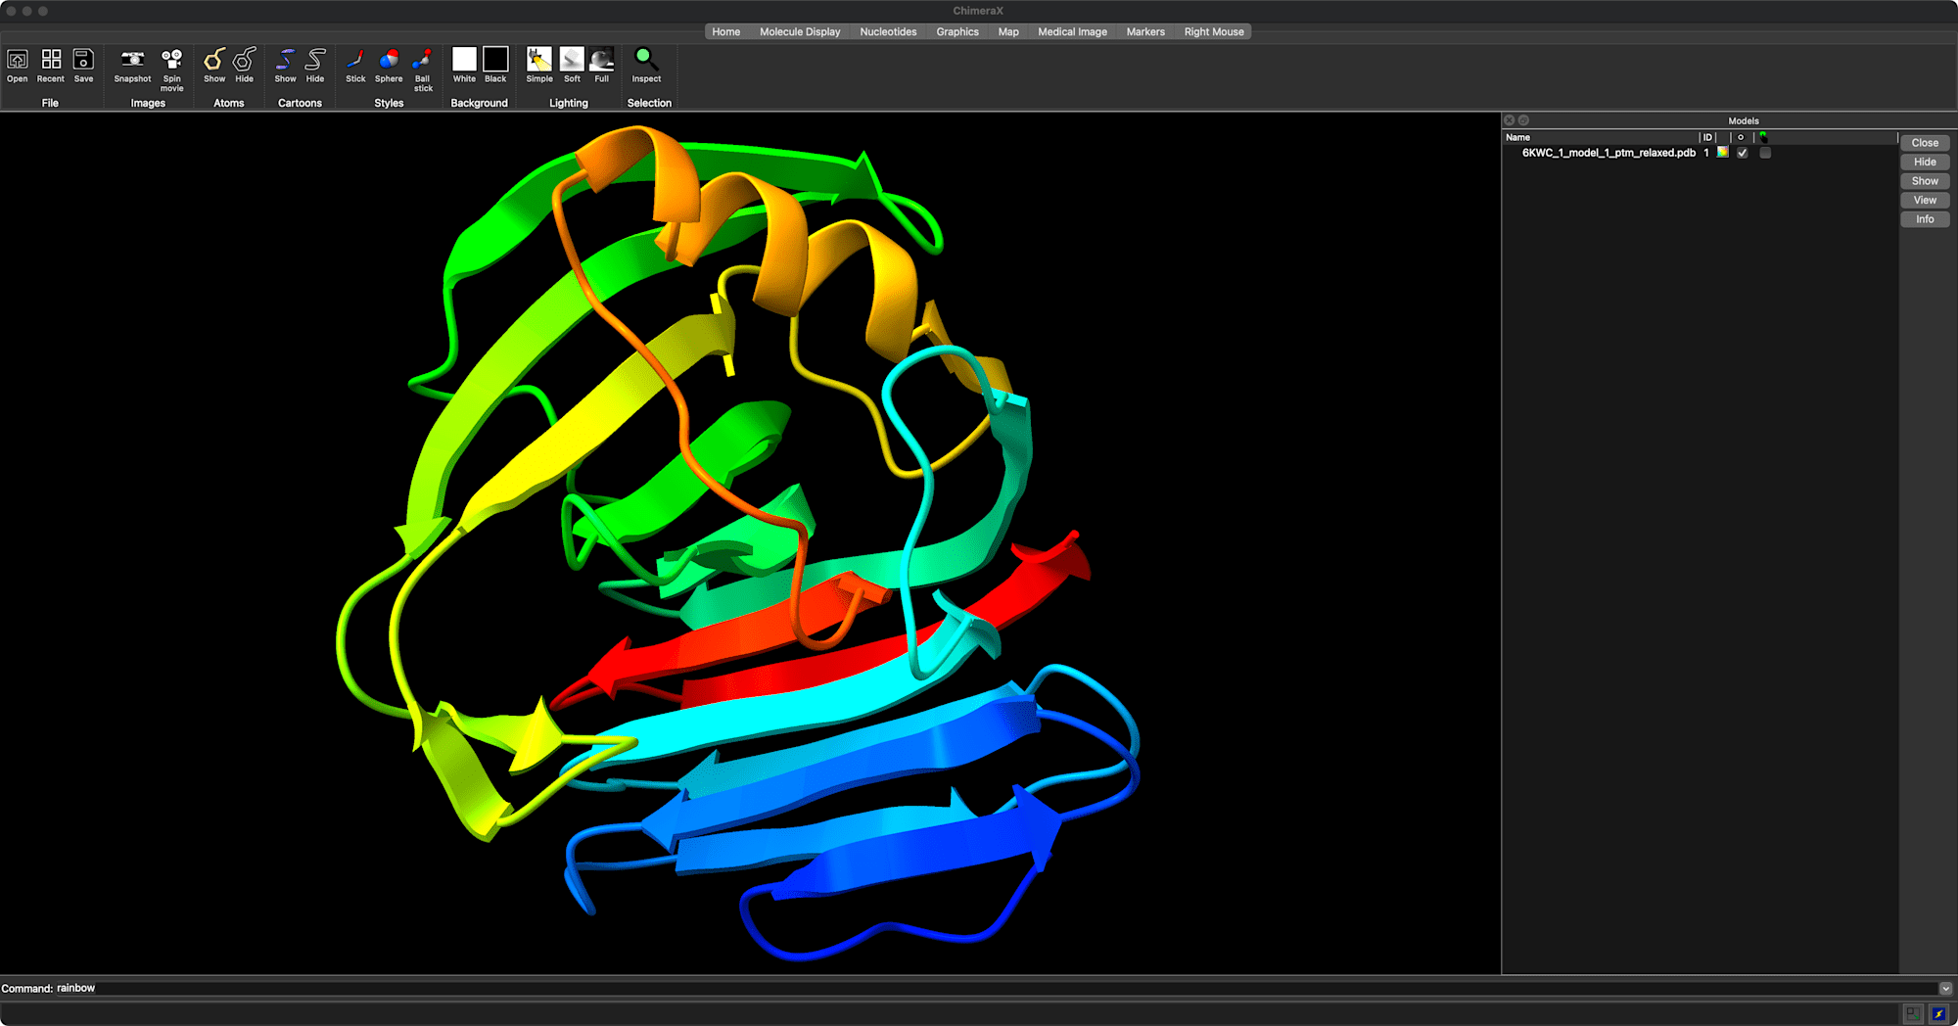Screen dimensions: 1958x1026
Task: Click the Hide button in Models panel
Action: [x=1925, y=162]
